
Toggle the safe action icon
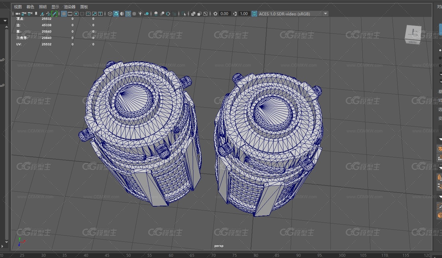pyautogui.click(x=94, y=14)
